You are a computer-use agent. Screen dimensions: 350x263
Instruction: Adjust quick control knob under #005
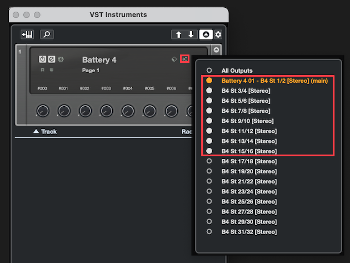149,111
